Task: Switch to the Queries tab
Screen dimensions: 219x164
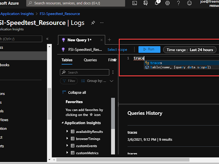Action: point(90,60)
